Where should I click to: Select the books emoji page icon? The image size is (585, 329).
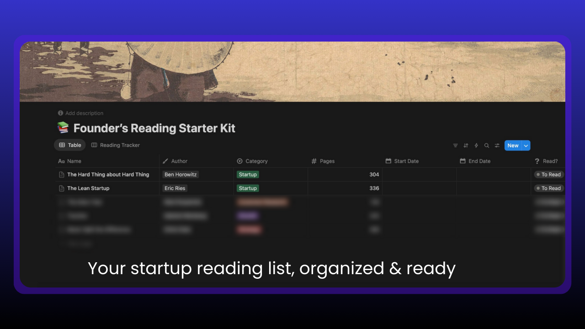(x=63, y=127)
